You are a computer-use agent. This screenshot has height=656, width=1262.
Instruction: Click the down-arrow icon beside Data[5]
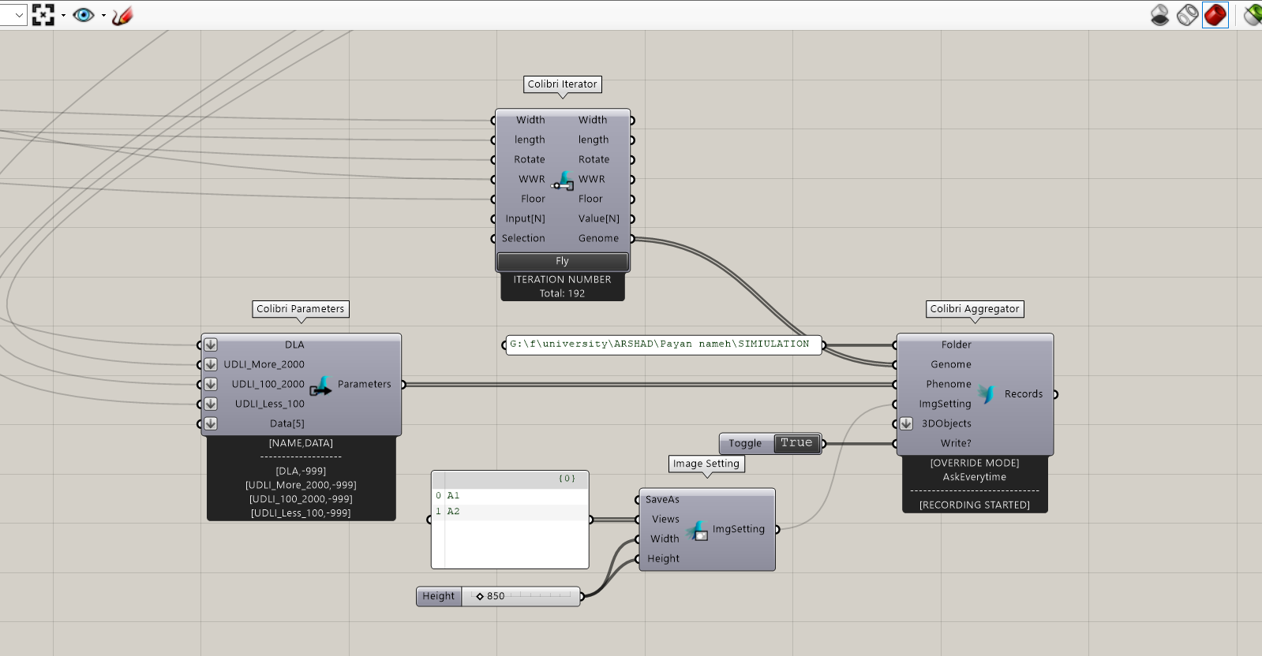pyautogui.click(x=211, y=423)
